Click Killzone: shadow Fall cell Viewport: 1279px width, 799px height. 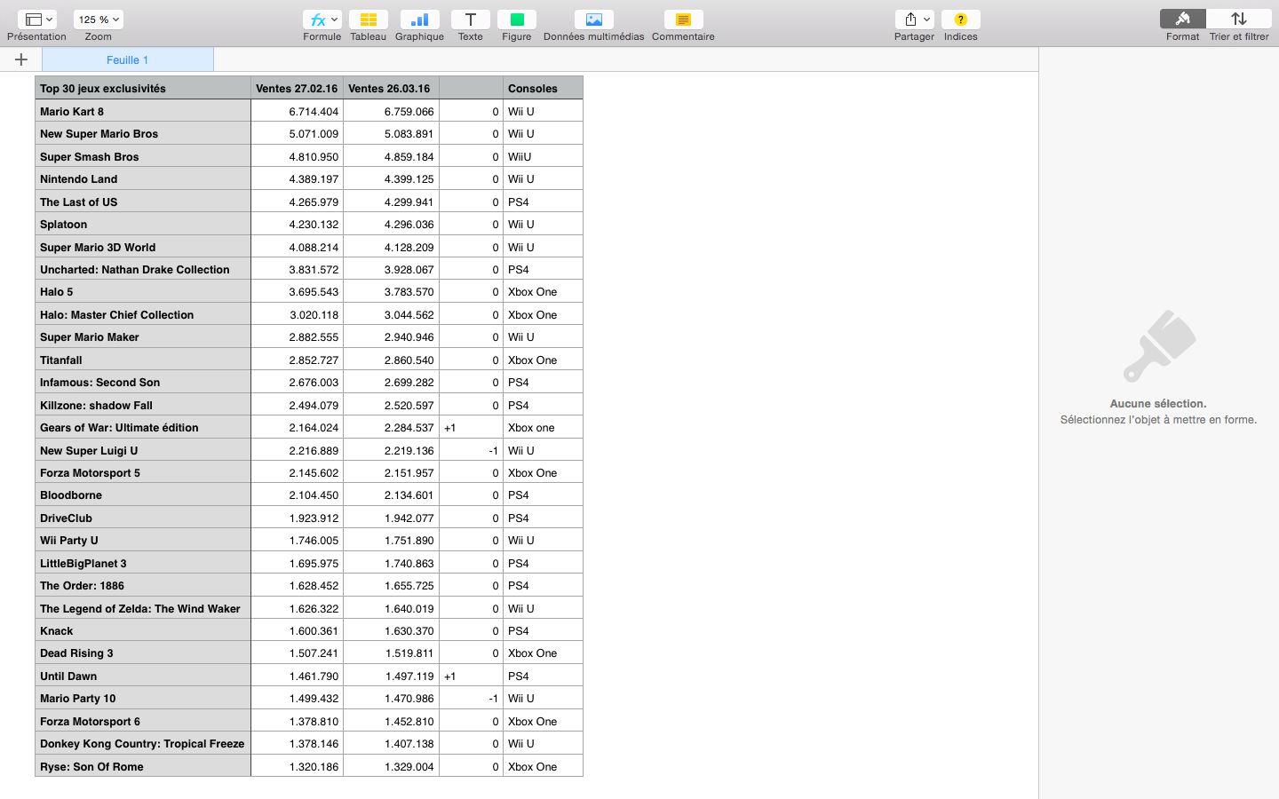click(143, 405)
